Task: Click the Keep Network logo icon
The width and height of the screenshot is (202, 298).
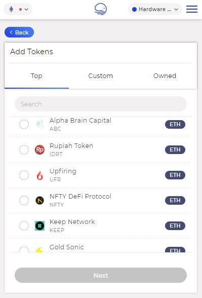Action: point(39,226)
